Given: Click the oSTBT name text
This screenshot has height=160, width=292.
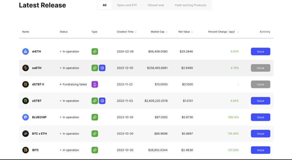Looking at the screenshot, I should click(x=37, y=101).
